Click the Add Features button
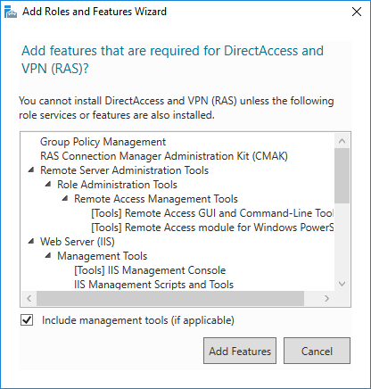Screen dimensions: 371x389 pos(240,351)
